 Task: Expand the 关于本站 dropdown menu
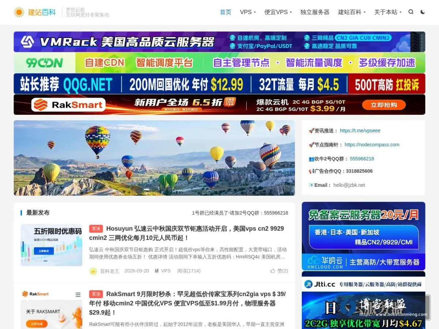click(388, 12)
